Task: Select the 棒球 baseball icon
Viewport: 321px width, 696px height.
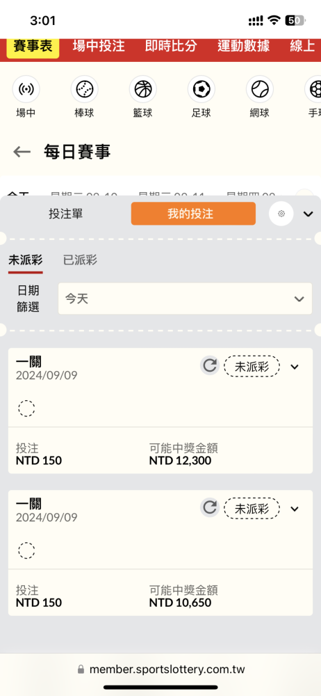Action: coord(84,89)
